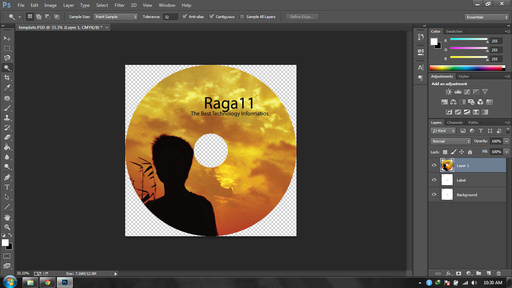Uncheck the Anti-alias option
512x288 pixels.
[184, 16]
